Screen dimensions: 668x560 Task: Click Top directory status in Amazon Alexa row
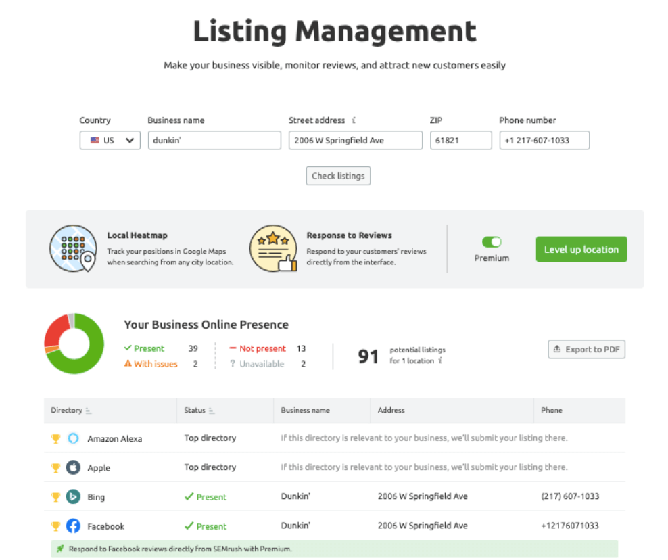click(x=210, y=438)
